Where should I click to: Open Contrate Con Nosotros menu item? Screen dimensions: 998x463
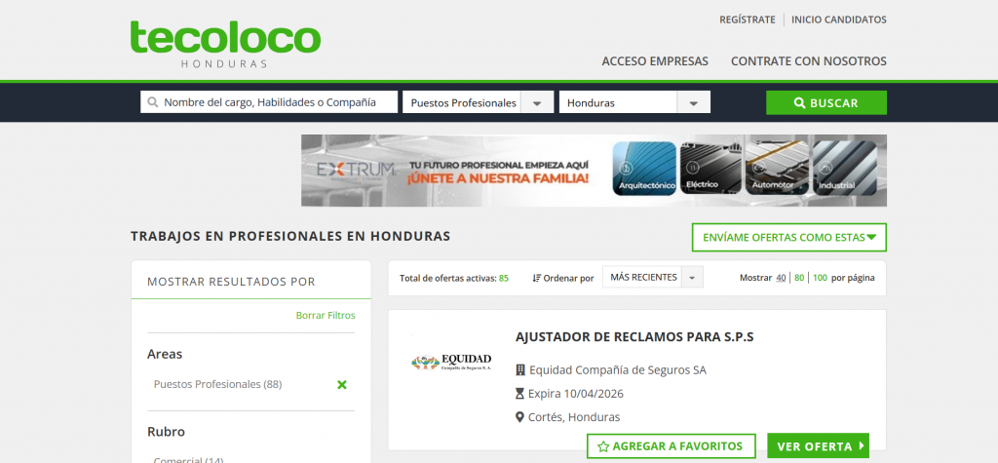tap(808, 60)
